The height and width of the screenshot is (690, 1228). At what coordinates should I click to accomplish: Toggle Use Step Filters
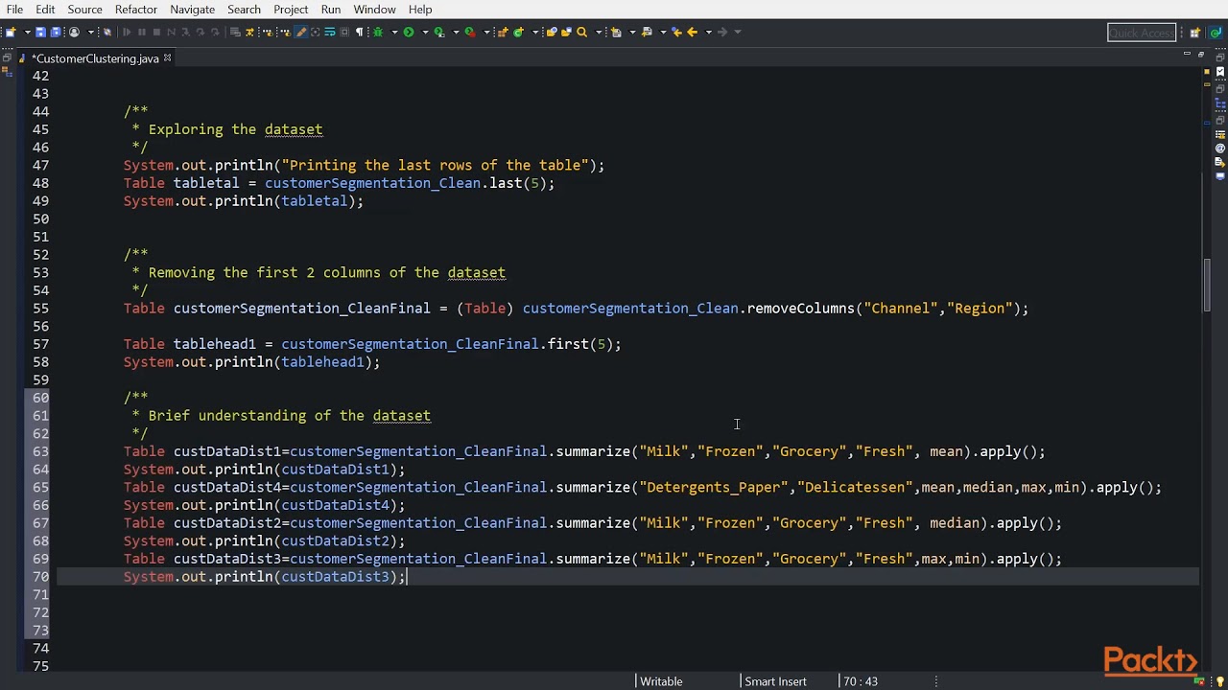pos(249,32)
